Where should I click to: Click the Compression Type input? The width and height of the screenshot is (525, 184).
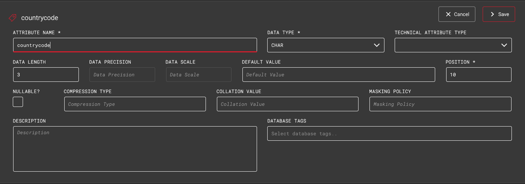pos(135,104)
